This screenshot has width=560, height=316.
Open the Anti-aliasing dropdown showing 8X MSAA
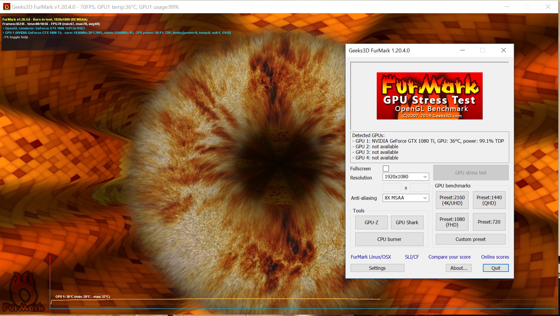406,198
